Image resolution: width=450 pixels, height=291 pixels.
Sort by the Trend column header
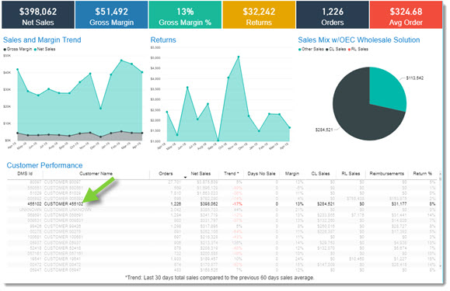(231, 174)
